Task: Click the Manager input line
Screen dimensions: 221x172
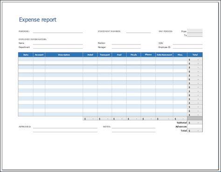Action: click(126, 47)
